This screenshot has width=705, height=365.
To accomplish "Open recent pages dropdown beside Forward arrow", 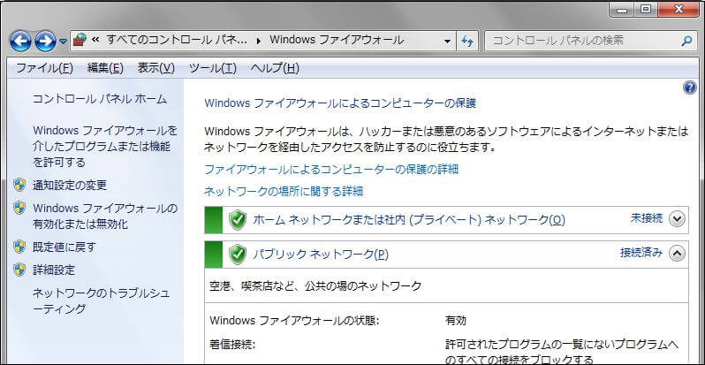I will pos(63,42).
